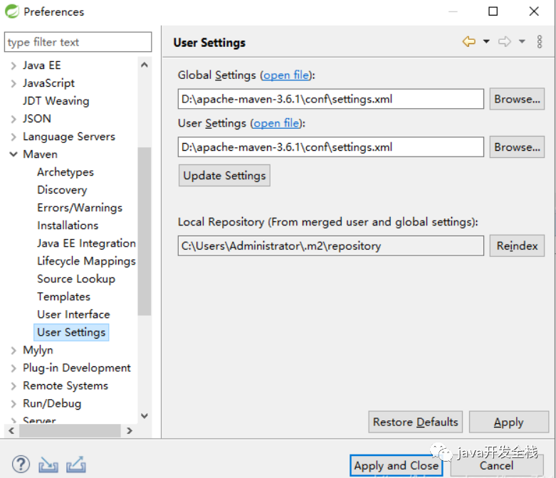Collapse the Maven tree node
The height and width of the screenshot is (478, 556).
pos(14,154)
